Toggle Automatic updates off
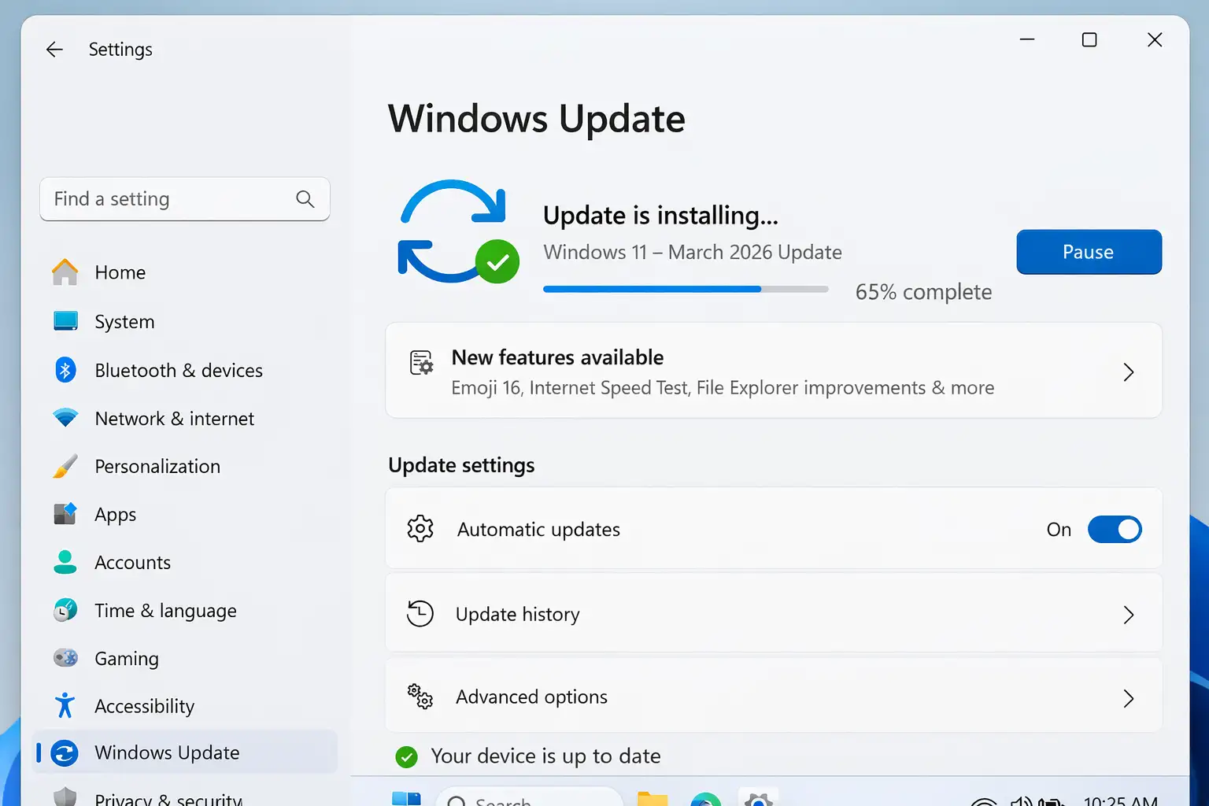Viewport: 1209px width, 806px height. (1115, 529)
